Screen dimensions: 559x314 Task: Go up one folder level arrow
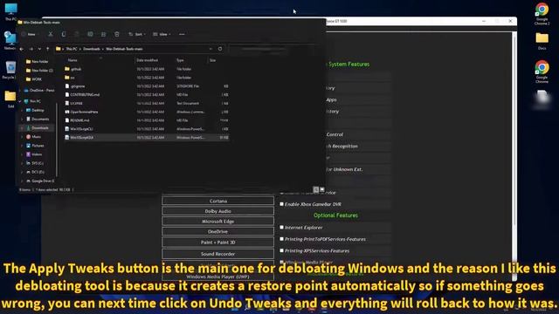47,49
